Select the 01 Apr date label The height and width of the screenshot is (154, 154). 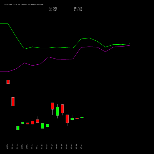coord(37,146)
